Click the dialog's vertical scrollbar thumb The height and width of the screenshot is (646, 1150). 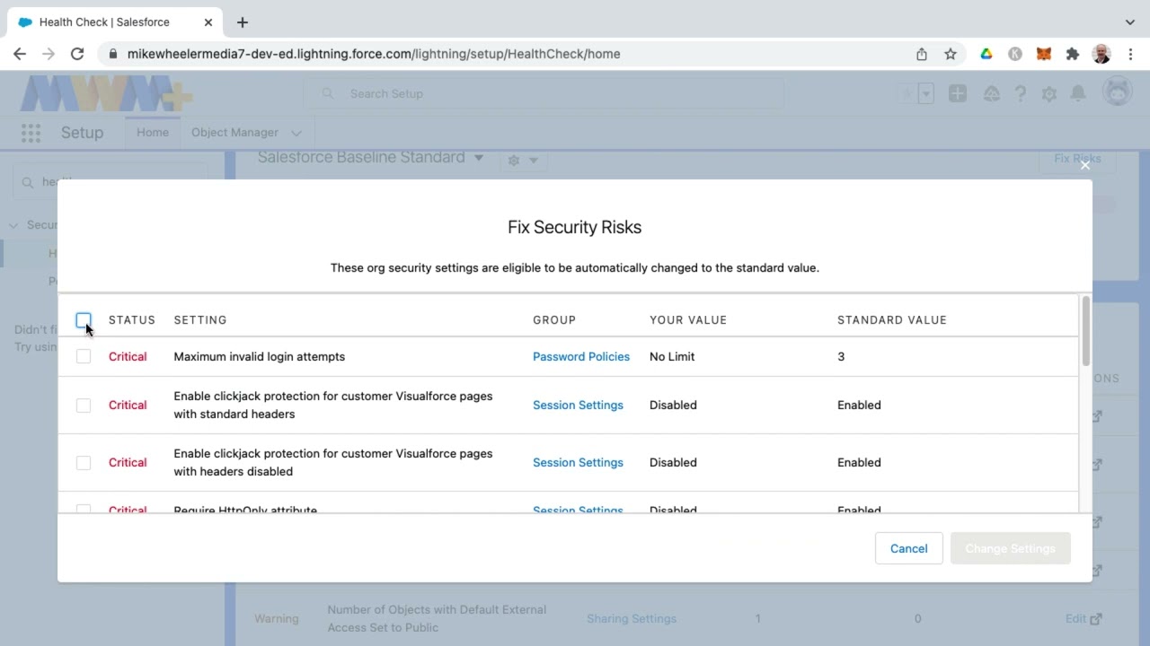point(1085,330)
